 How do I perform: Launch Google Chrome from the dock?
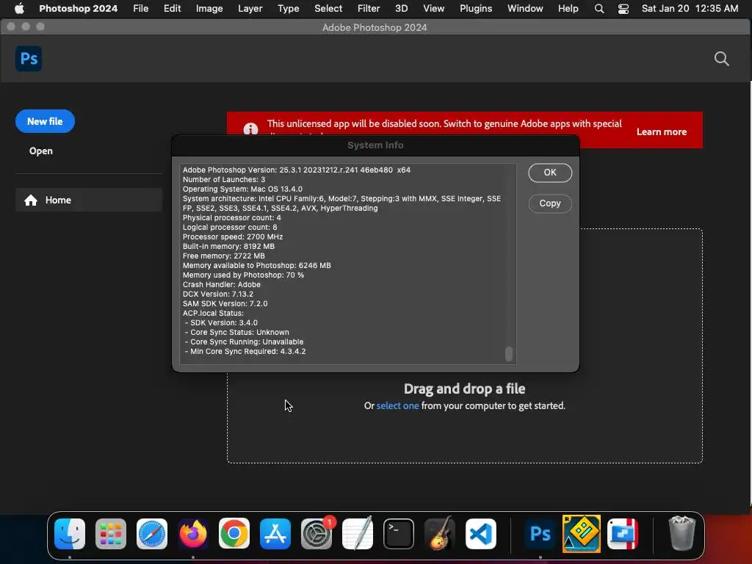pyautogui.click(x=234, y=534)
